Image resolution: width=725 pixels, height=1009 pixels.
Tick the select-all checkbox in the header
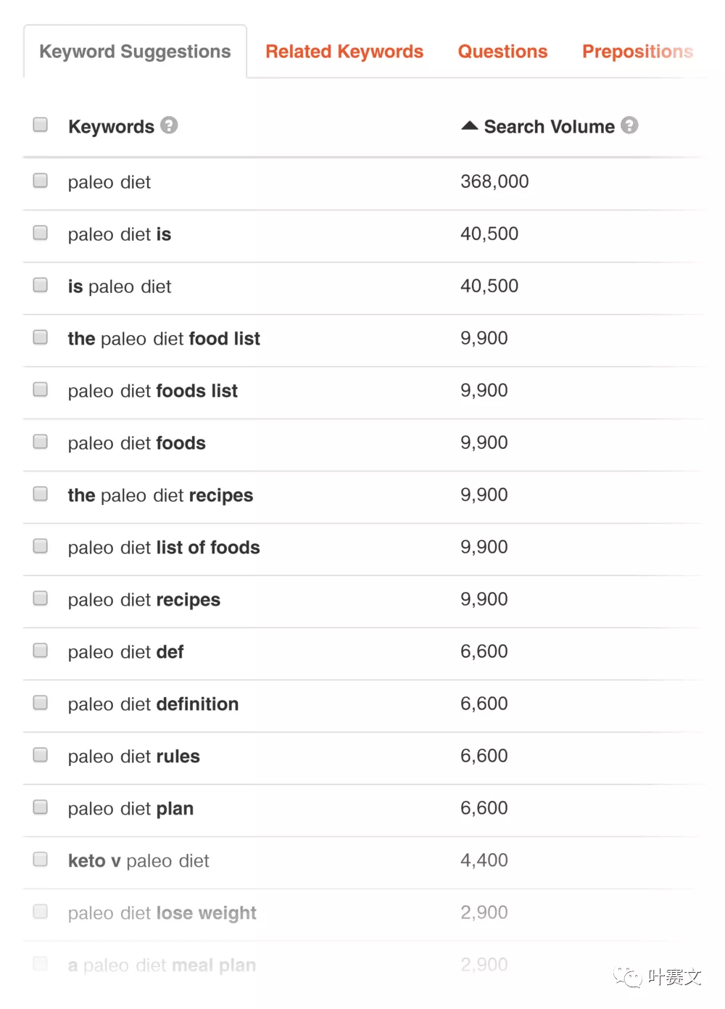coord(41,125)
